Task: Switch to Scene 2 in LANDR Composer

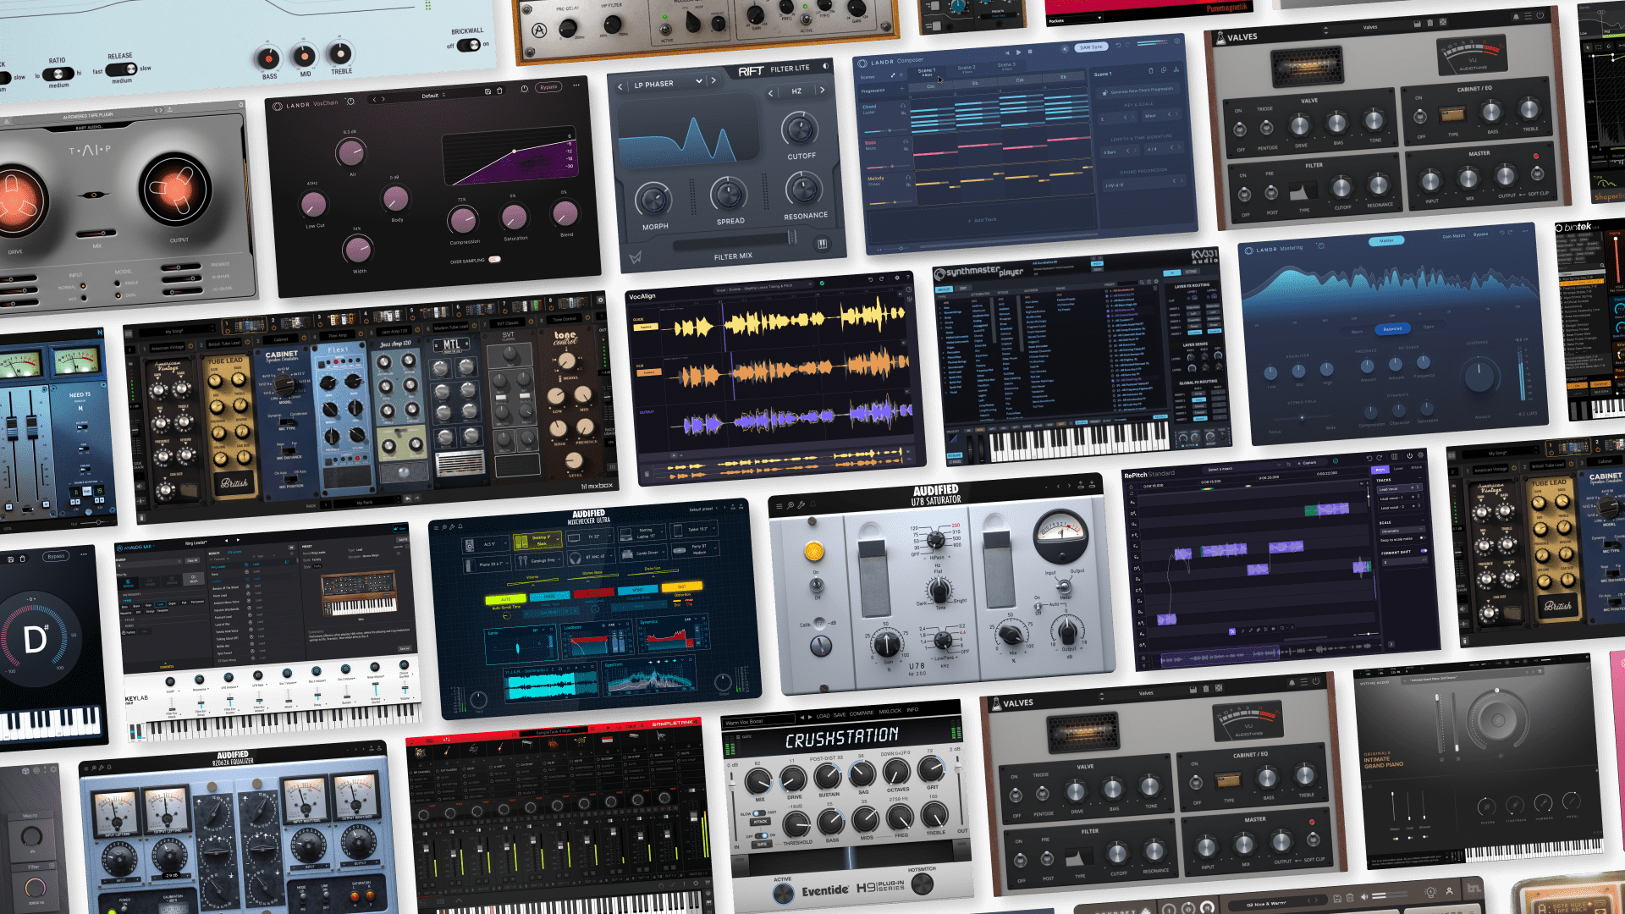Action: click(x=967, y=68)
